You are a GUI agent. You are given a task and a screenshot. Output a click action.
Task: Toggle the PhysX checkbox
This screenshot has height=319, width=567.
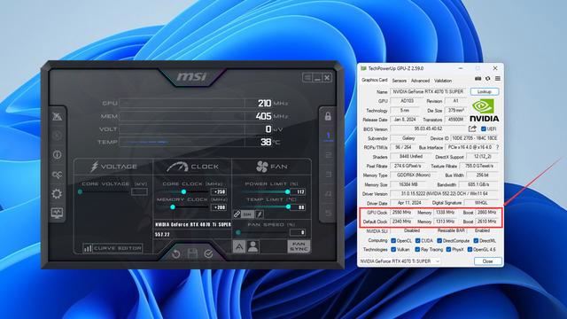[x=448, y=249]
